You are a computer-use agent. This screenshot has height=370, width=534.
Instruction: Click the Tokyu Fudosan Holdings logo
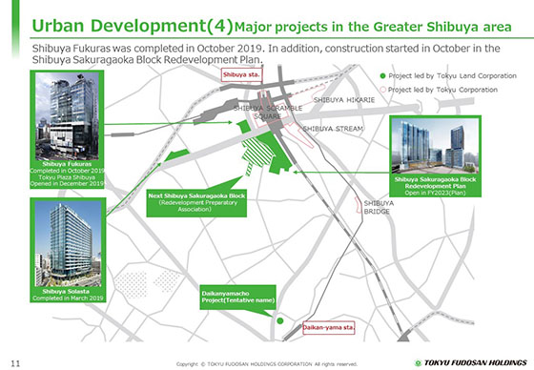tap(471, 362)
